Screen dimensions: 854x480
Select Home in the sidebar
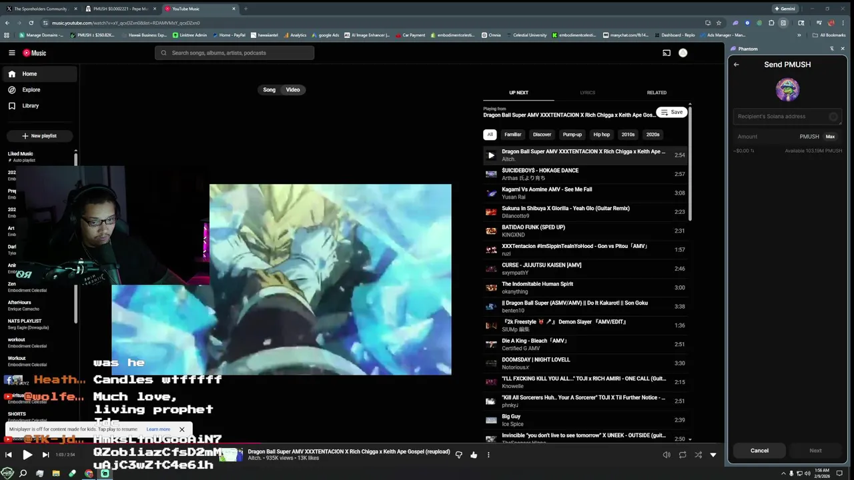[x=39, y=74]
